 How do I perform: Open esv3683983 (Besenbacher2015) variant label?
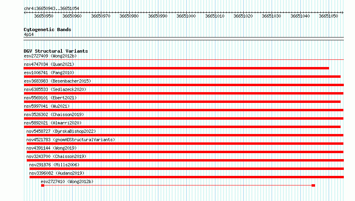coord(57,81)
